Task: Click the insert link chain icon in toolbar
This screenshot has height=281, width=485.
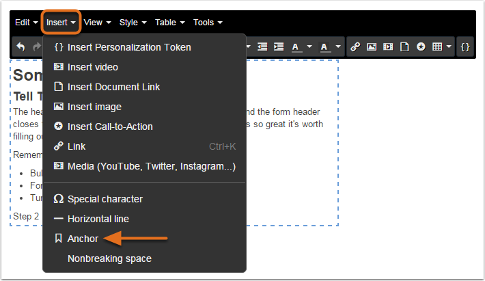Action: pos(355,47)
